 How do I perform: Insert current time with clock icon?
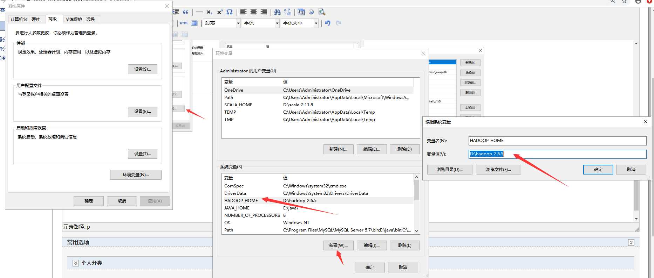[311, 12]
